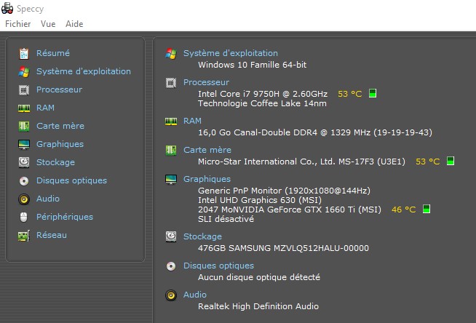Click 'Realtek High Definition Audio' text
This screenshot has width=476, height=323.
tap(258, 306)
